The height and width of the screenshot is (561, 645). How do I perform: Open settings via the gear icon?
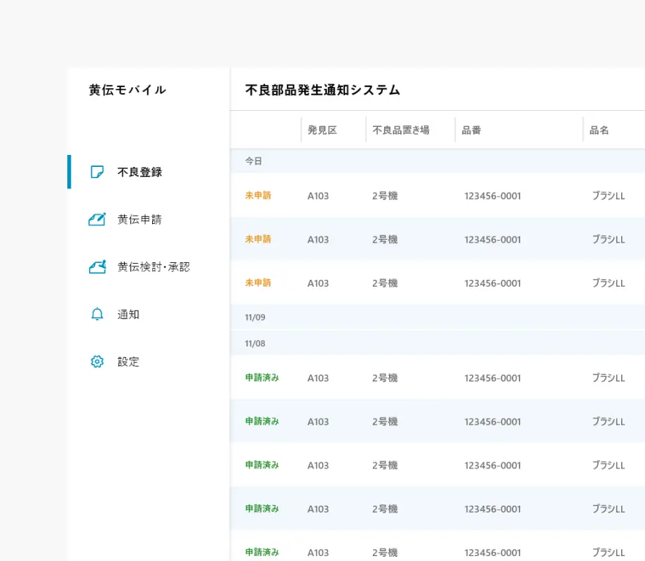coord(97,362)
